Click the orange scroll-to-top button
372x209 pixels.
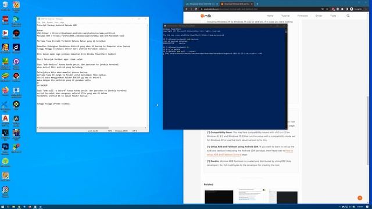[x=360, y=198]
